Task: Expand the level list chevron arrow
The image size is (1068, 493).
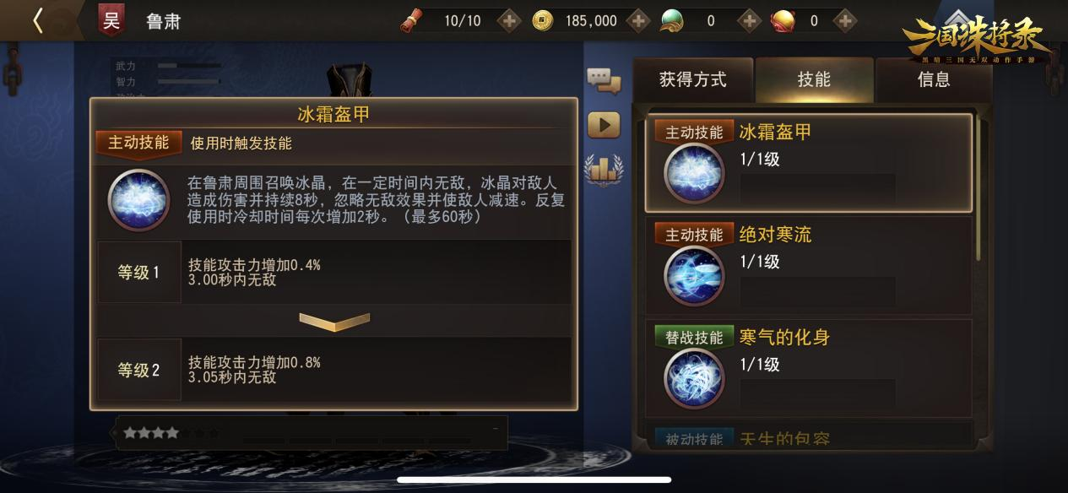Action: coord(334,321)
